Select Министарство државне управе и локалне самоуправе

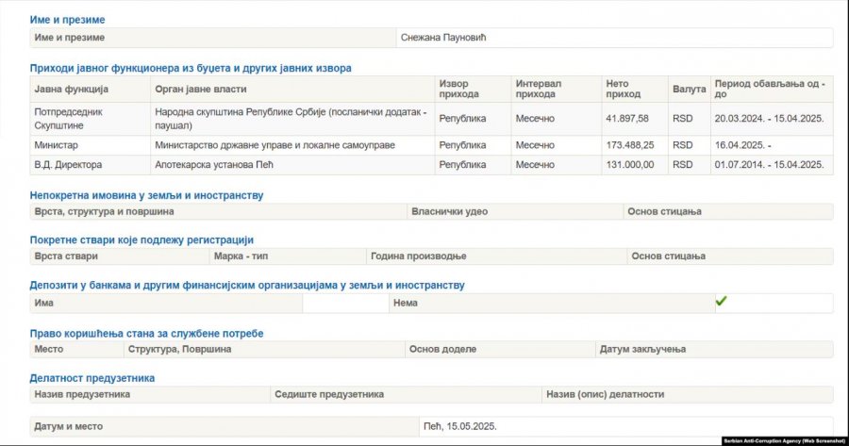pyautogui.click(x=275, y=145)
